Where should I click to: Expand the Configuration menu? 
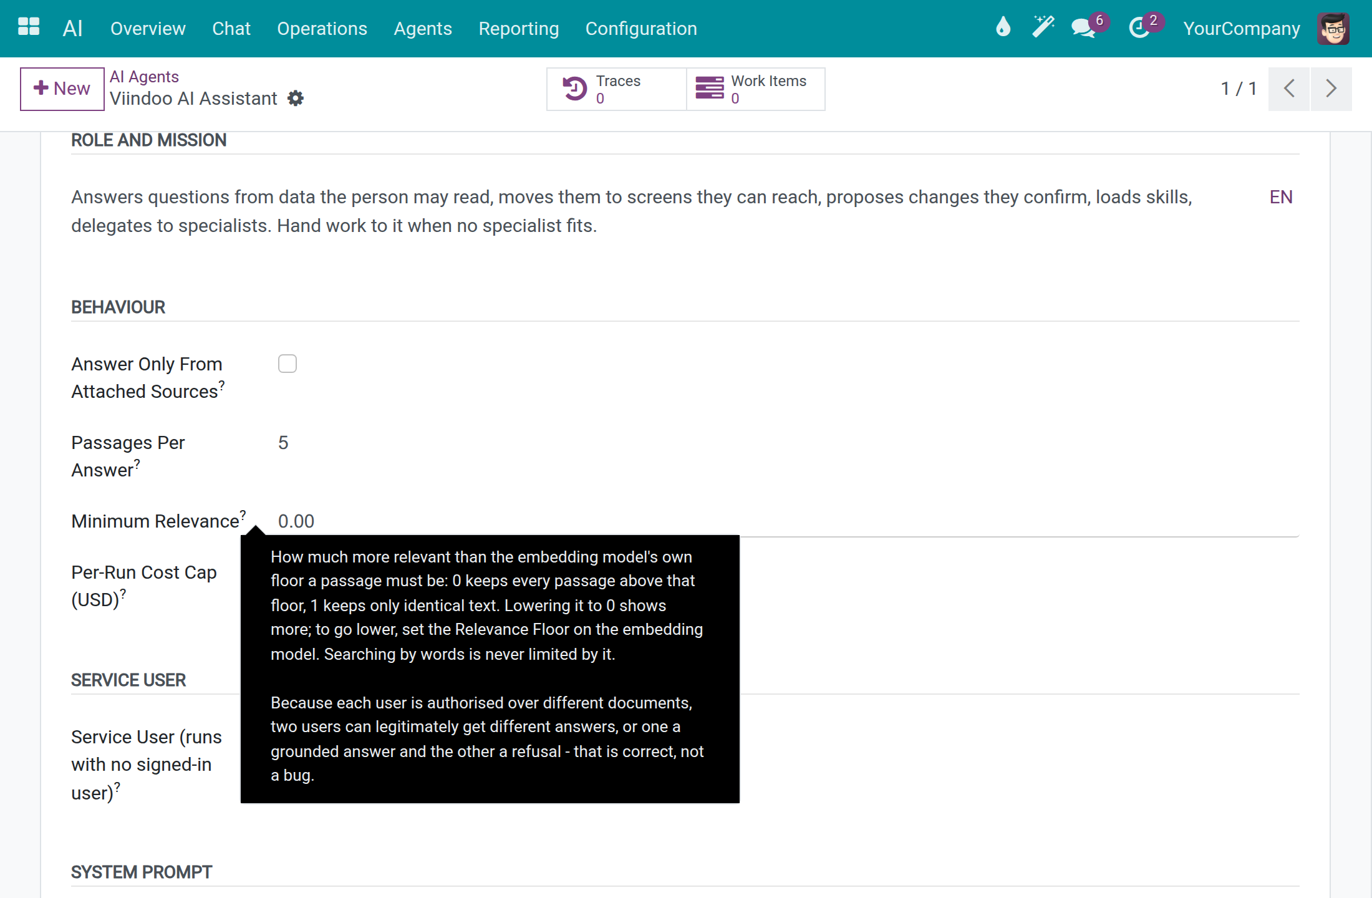tap(641, 29)
